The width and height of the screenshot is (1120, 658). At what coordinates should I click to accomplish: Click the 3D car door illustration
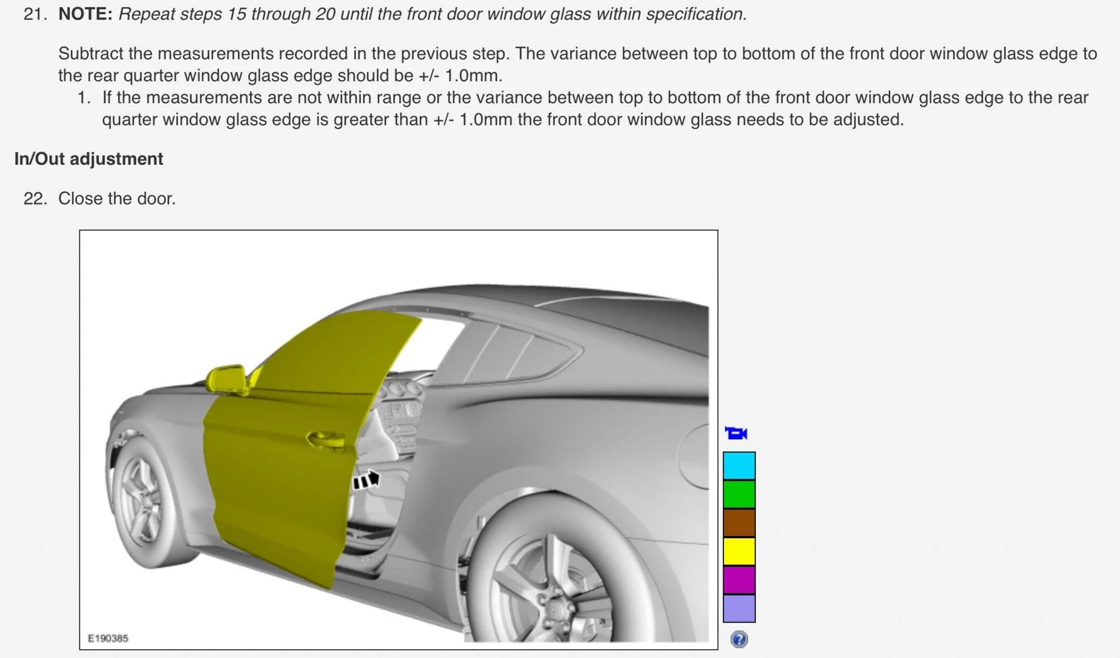click(x=398, y=440)
